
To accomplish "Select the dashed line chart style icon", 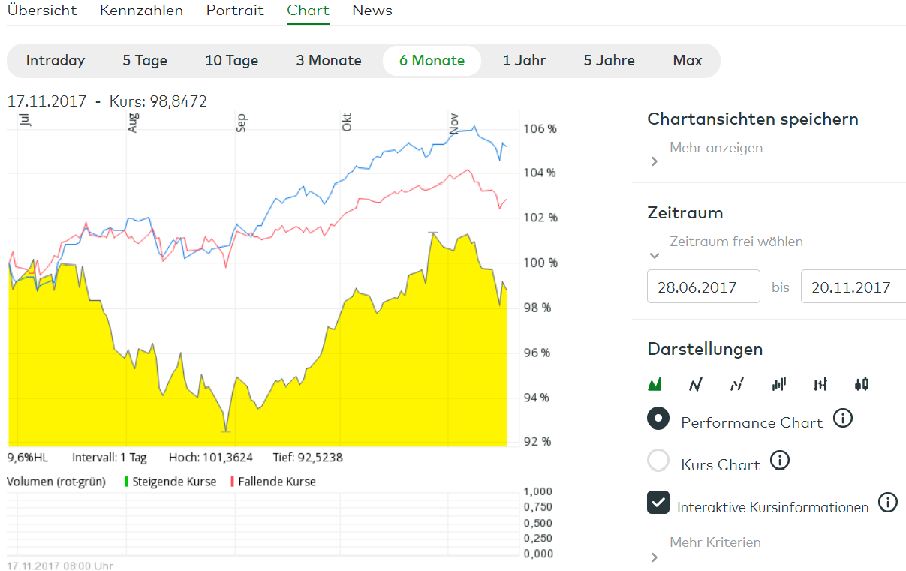I will pyautogui.click(x=737, y=384).
